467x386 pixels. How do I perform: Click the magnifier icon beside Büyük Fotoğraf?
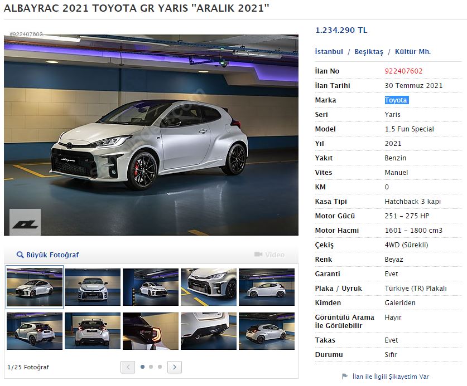coord(20,255)
